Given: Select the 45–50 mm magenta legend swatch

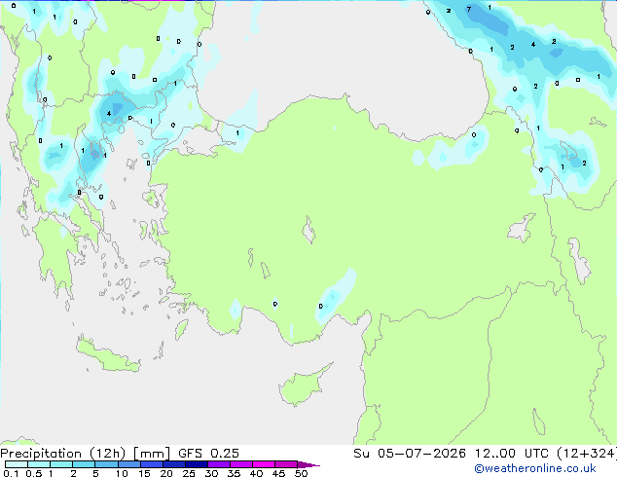Looking at the screenshot, I should pos(286,464).
